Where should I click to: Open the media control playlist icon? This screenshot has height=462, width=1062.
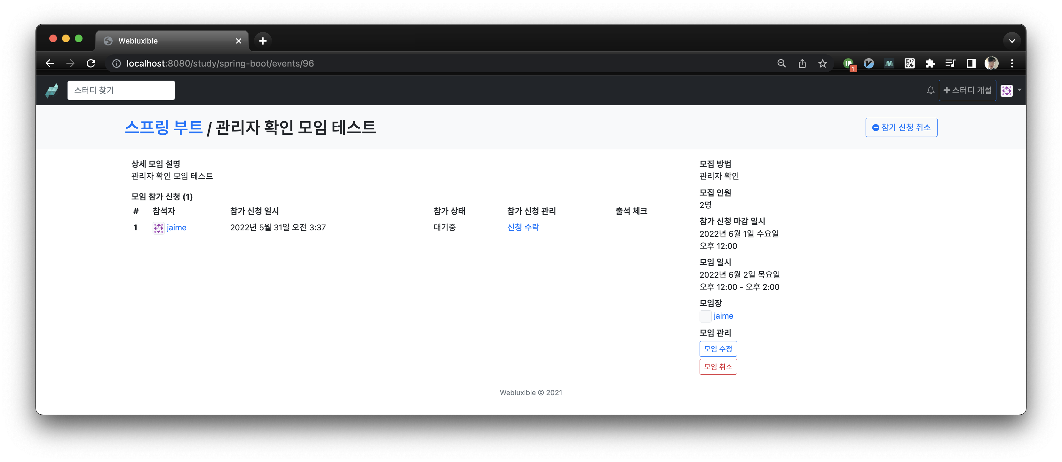click(x=950, y=63)
